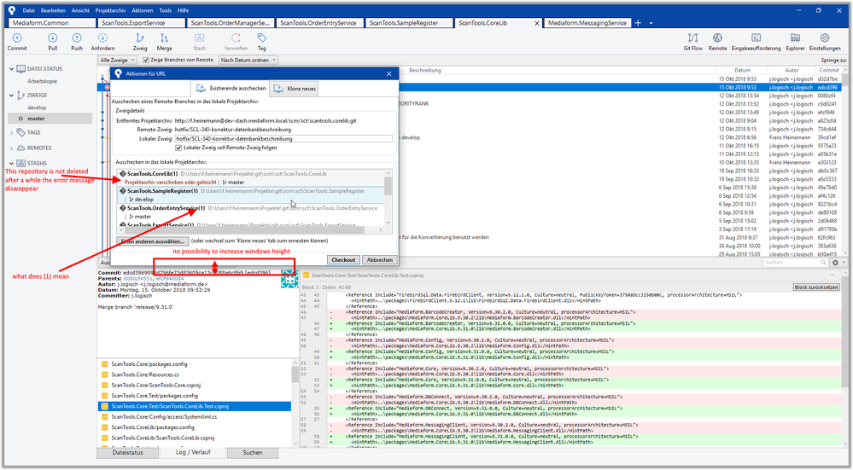
Task: Open the Eingabeaufforderung terminal icon
Action: [756, 38]
